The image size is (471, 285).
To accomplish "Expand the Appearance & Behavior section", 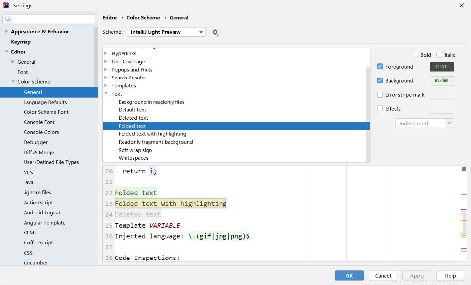I will [x=6, y=31].
